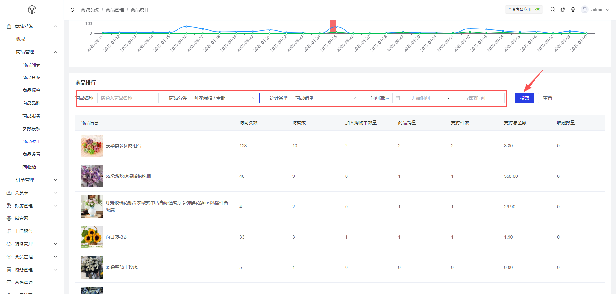Screen dimensions: 616x294
Task: Click the calendar icon in date filter
Action: [398, 98]
